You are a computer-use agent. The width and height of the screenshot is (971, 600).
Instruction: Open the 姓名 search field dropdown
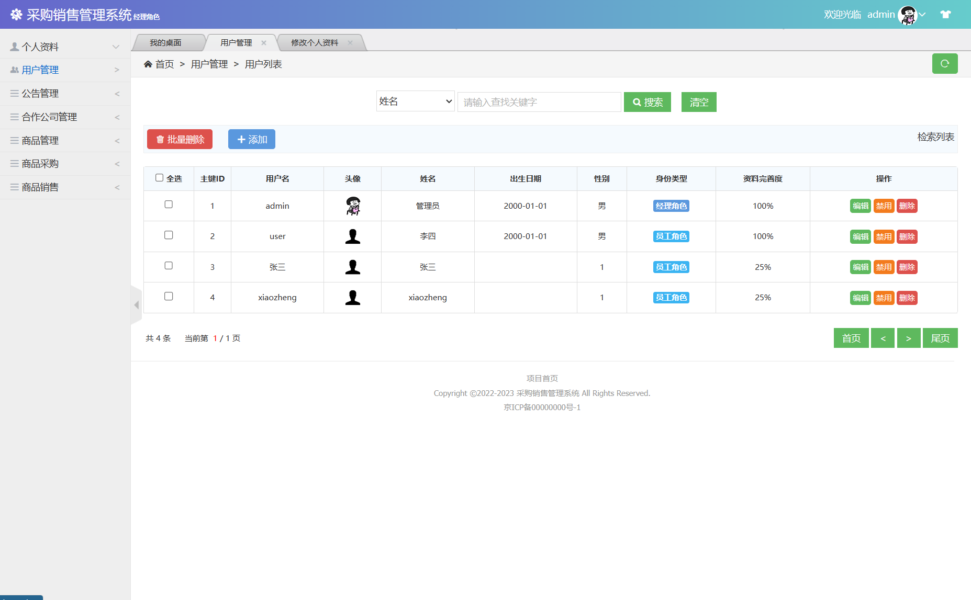pyautogui.click(x=415, y=101)
